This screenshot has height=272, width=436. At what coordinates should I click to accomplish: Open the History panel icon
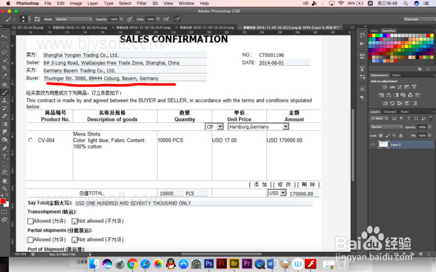362,35
